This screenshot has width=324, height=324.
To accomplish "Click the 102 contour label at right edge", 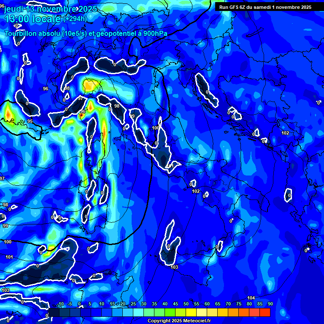I will (x=285, y=133).
